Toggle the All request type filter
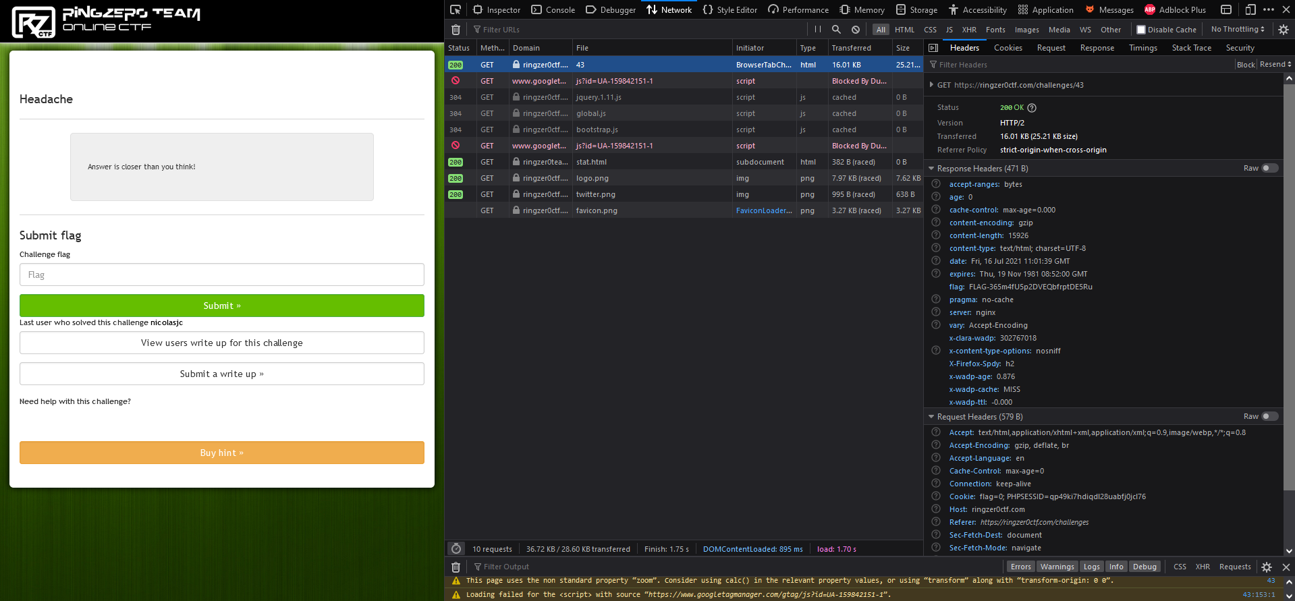This screenshot has width=1295, height=601. click(881, 30)
